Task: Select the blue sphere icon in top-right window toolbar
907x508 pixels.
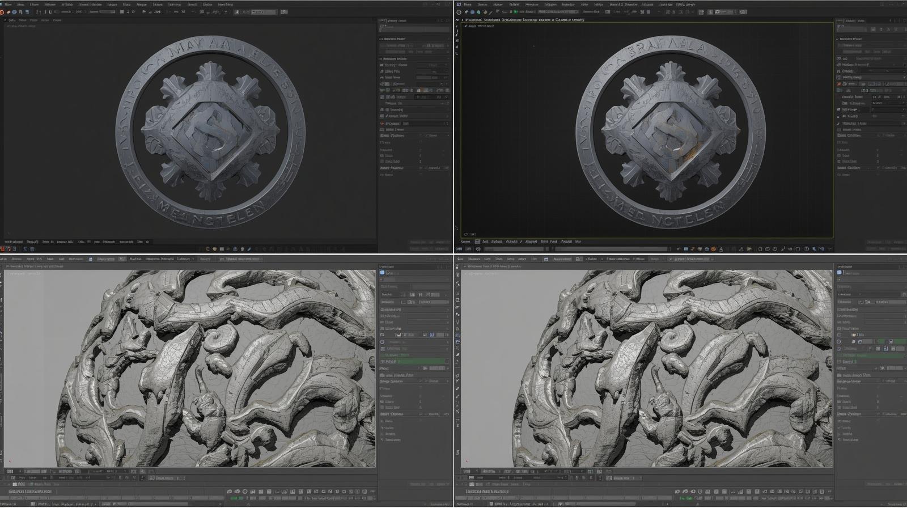Action: coord(472,12)
